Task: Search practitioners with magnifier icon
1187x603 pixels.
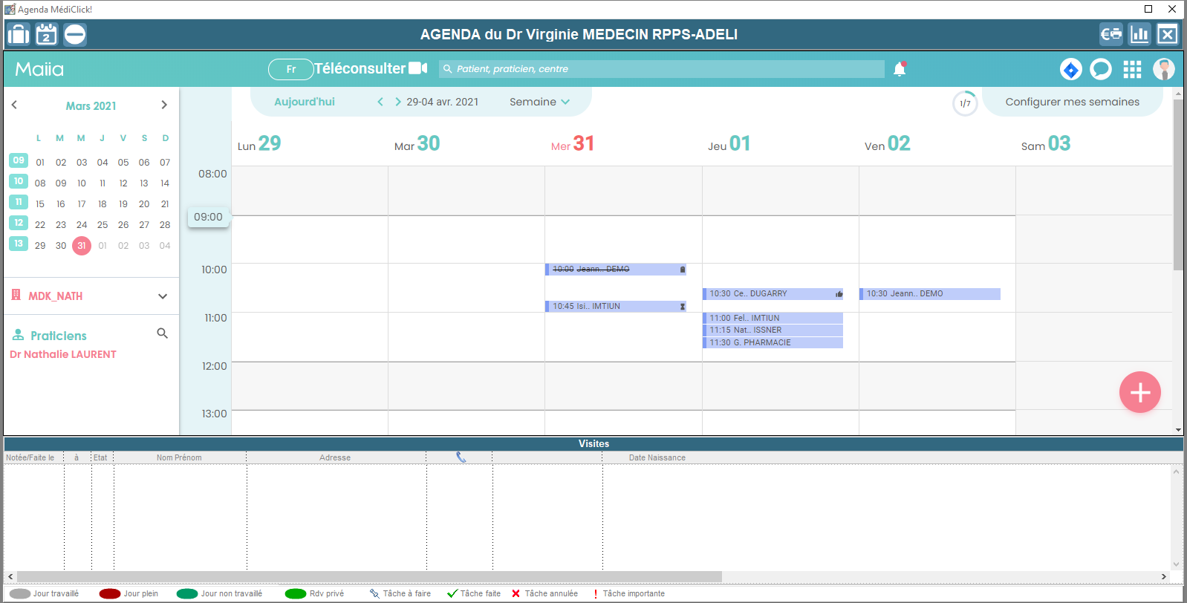Action: 162,333
